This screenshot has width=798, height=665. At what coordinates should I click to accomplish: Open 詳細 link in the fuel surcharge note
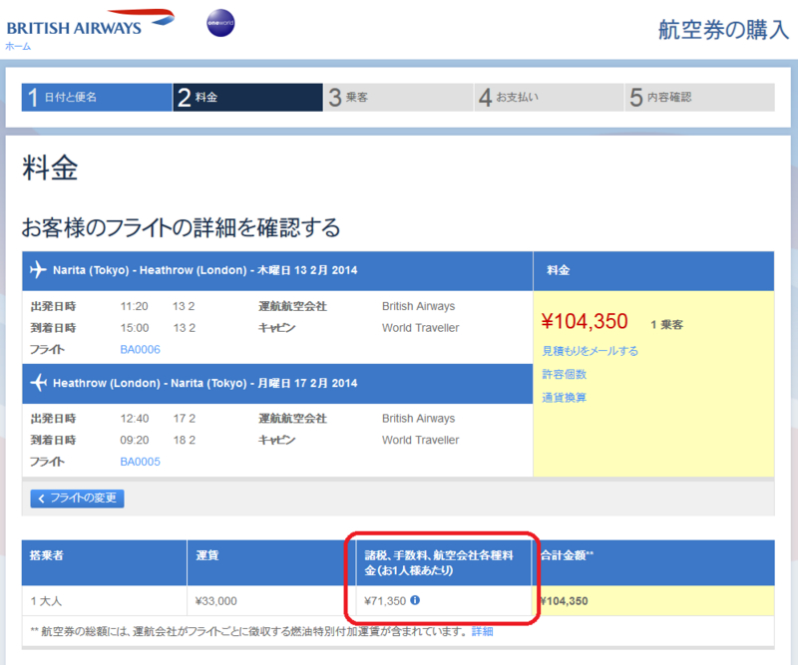click(482, 631)
